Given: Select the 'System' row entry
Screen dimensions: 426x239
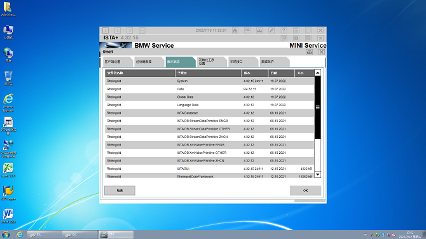Looking at the screenshot, I should 209,81.
